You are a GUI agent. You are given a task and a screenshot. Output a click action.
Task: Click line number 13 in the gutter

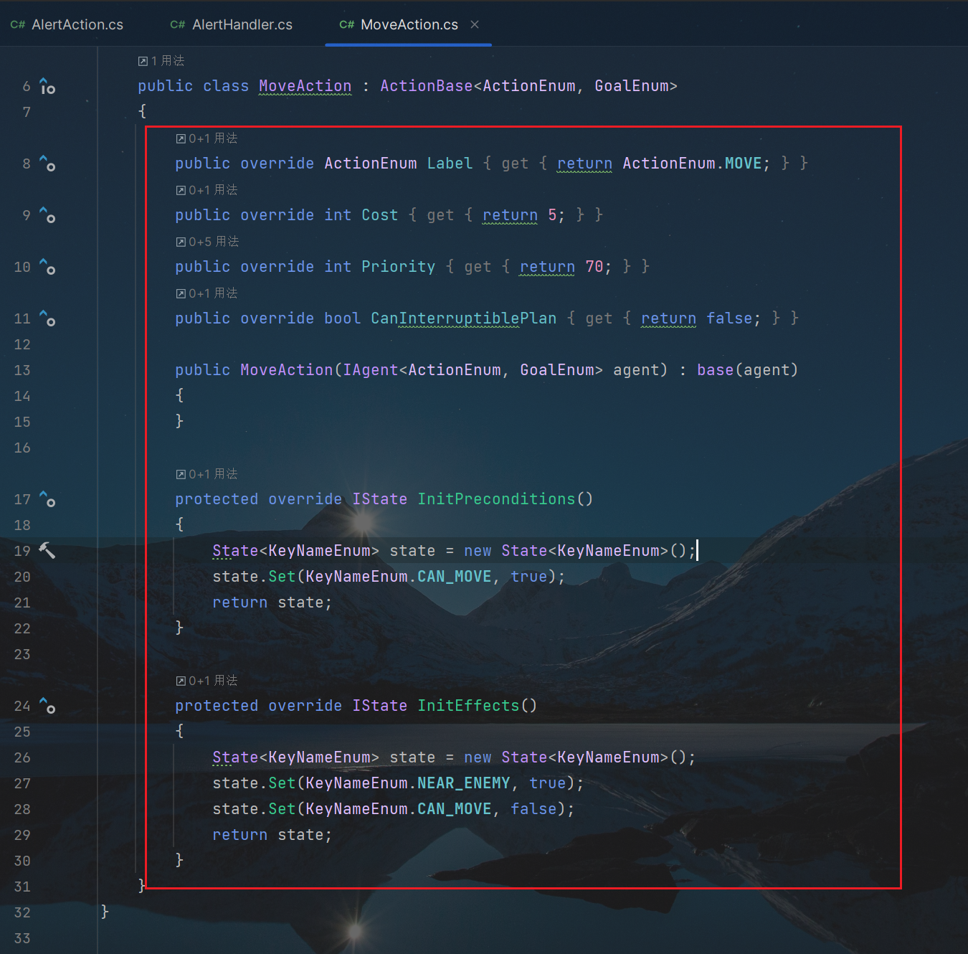(x=22, y=370)
